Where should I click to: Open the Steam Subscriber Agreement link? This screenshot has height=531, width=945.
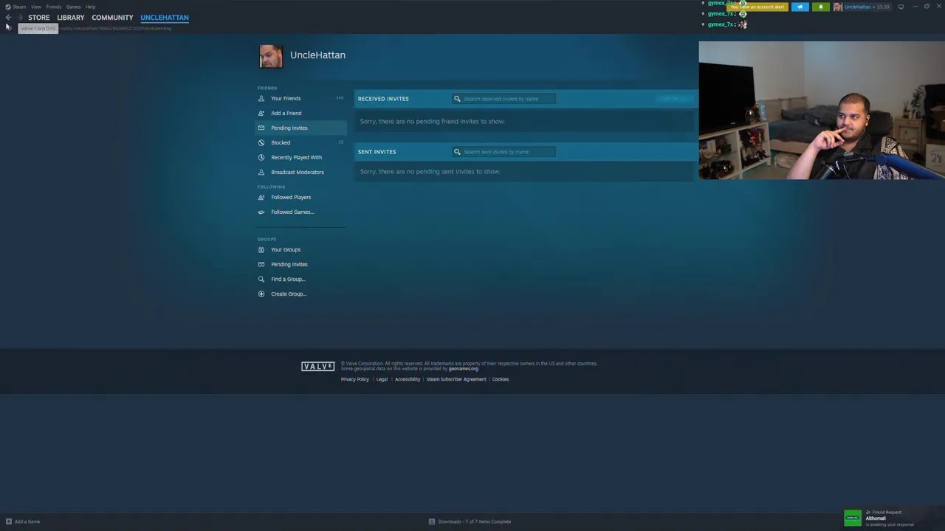[456, 379]
